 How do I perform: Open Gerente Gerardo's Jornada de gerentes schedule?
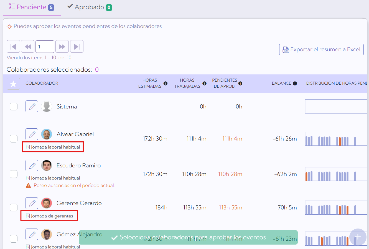click(49, 216)
